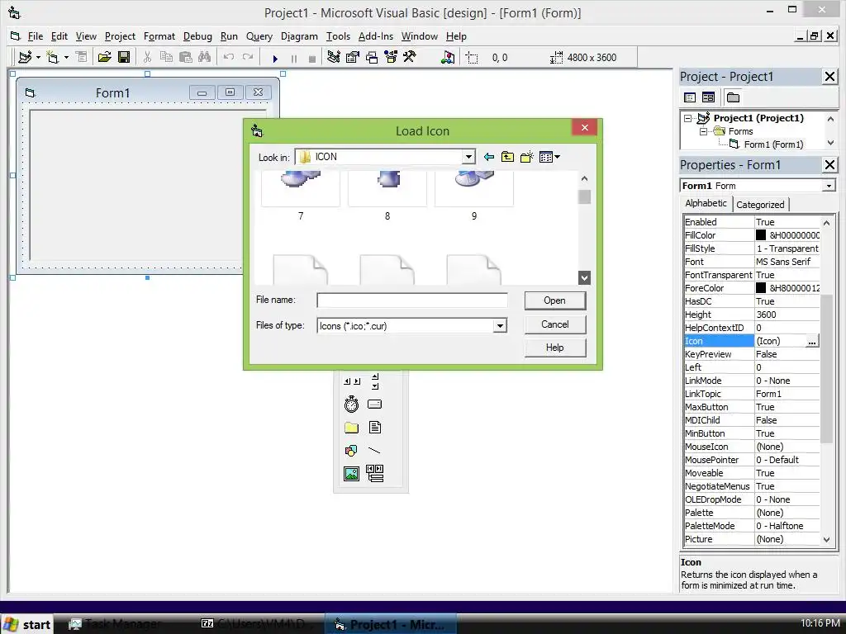The image size is (846, 634).
Task: Show the Toolbox via hammer-wrench icon
Action: (x=410, y=57)
